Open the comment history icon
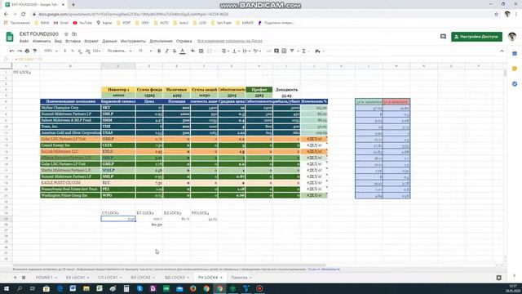The width and height of the screenshot is (522, 294). click(443, 37)
